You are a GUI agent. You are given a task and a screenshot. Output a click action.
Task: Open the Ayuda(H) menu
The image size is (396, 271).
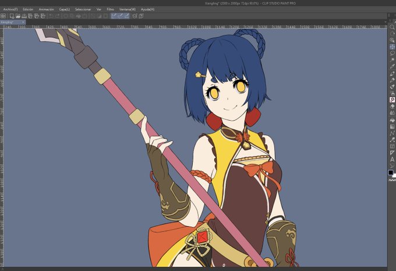(147, 9)
